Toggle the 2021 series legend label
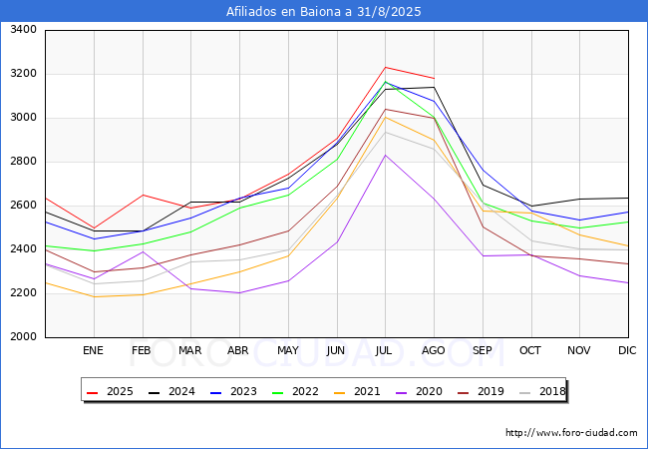648x449 pixels. (370, 392)
